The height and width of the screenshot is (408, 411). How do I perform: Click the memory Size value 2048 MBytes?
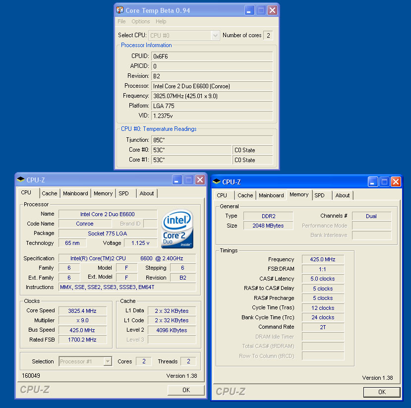pyautogui.click(x=268, y=226)
